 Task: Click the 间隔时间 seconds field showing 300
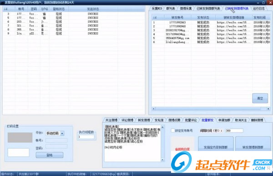[x=234, y=131]
